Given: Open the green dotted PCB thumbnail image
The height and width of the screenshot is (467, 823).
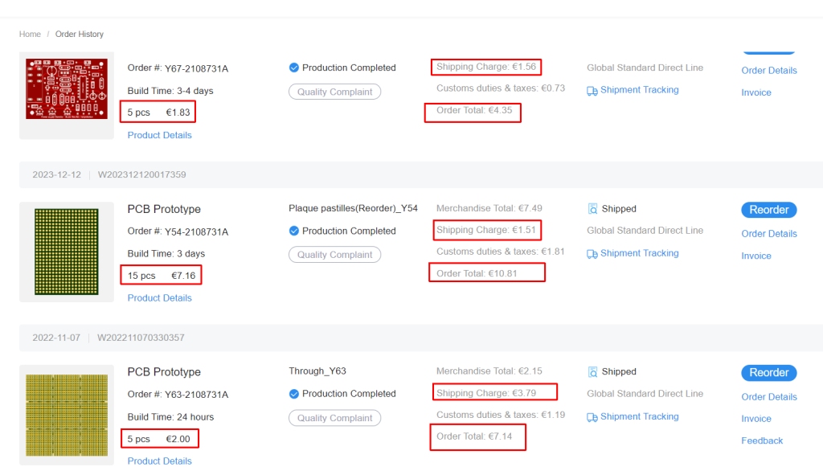Looking at the screenshot, I should [x=67, y=252].
